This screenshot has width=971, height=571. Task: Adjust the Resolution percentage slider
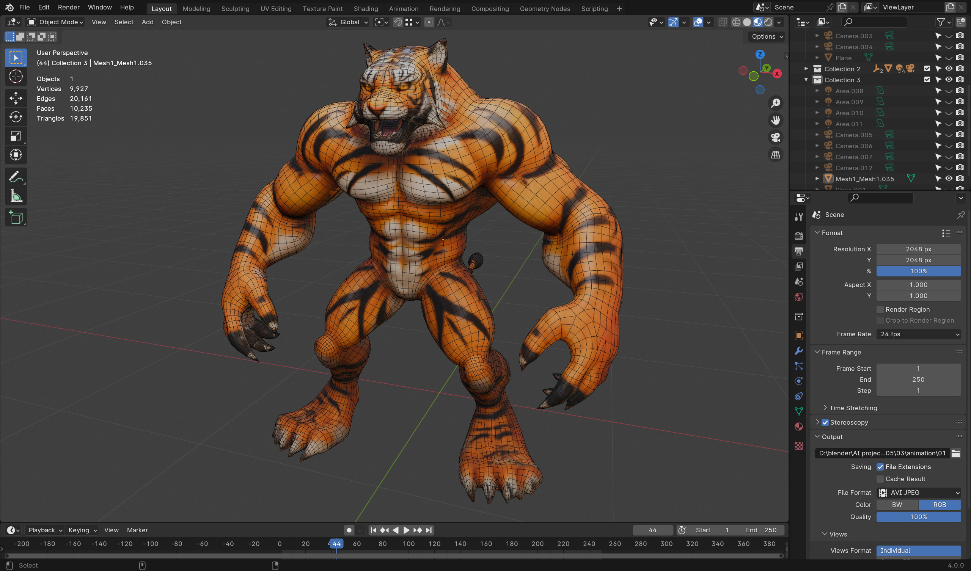pos(919,271)
